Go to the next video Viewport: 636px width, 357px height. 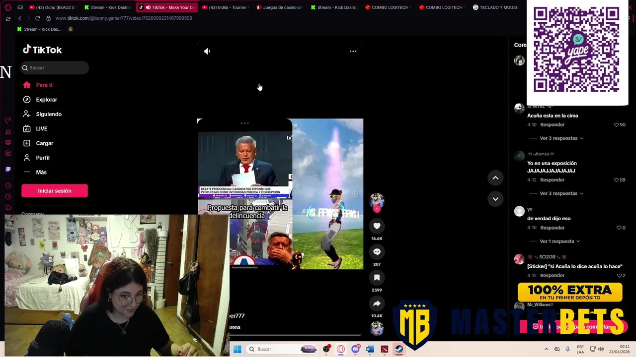495,199
